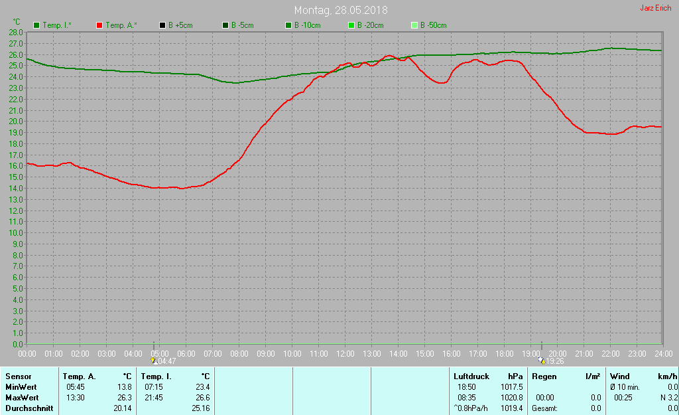Viewport: 679px width, 415px height.
Task: Click the 13:30 maximum time cell
Action: point(76,397)
